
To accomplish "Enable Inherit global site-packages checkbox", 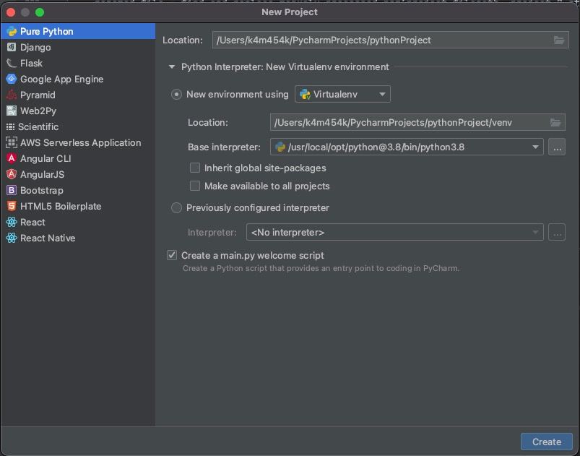I will click(195, 168).
